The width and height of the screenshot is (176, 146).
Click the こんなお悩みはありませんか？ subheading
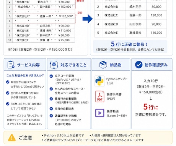click(25, 75)
